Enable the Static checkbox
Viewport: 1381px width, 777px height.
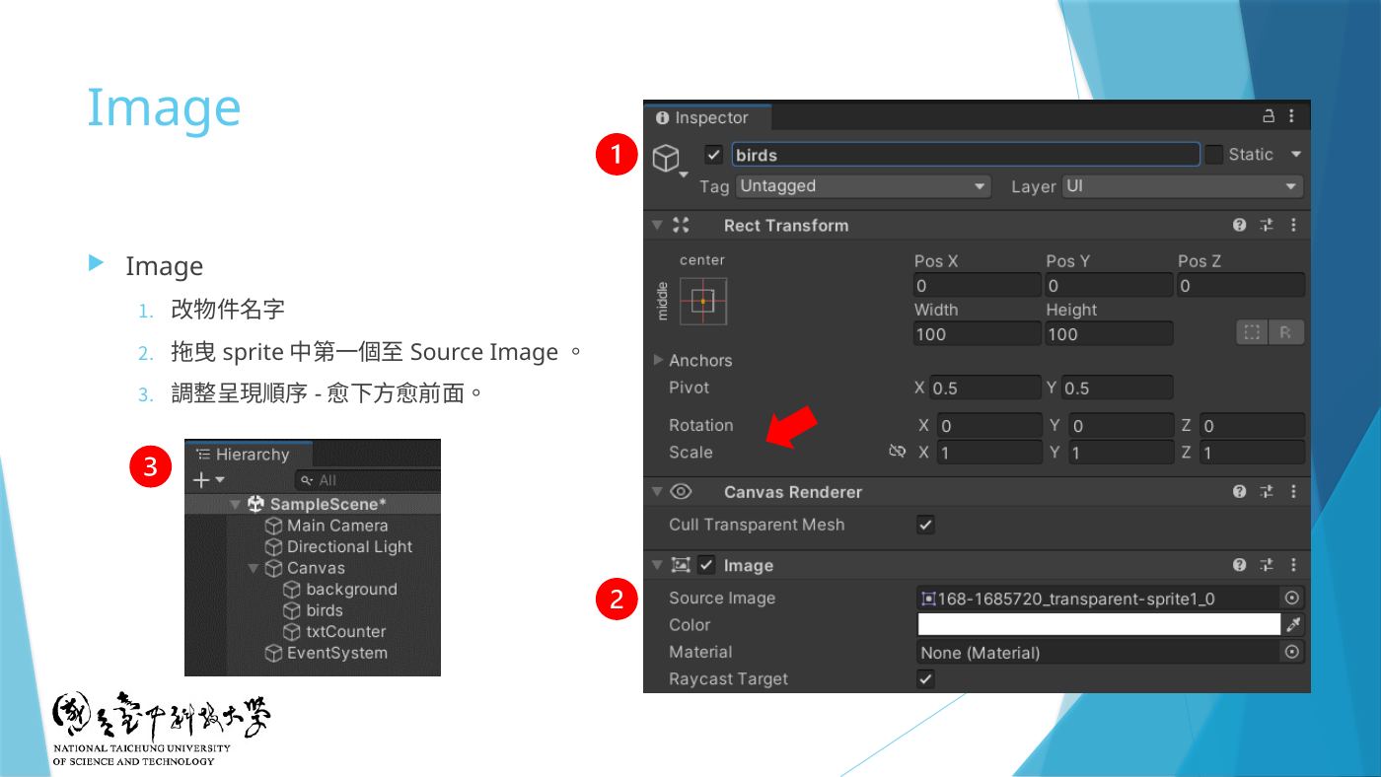pyautogui.click(x=1214, y=154)
